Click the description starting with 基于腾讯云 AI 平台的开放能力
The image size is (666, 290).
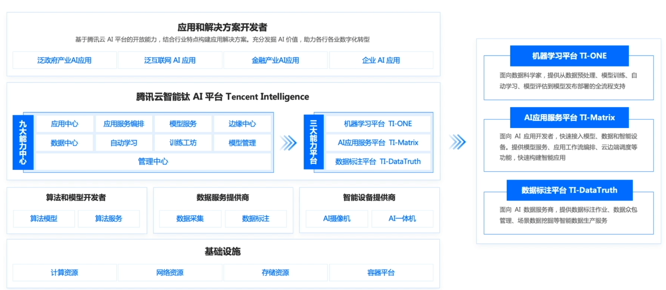pos(222,40)
